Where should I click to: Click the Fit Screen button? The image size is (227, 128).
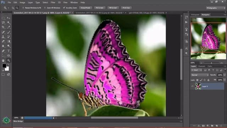99,8
